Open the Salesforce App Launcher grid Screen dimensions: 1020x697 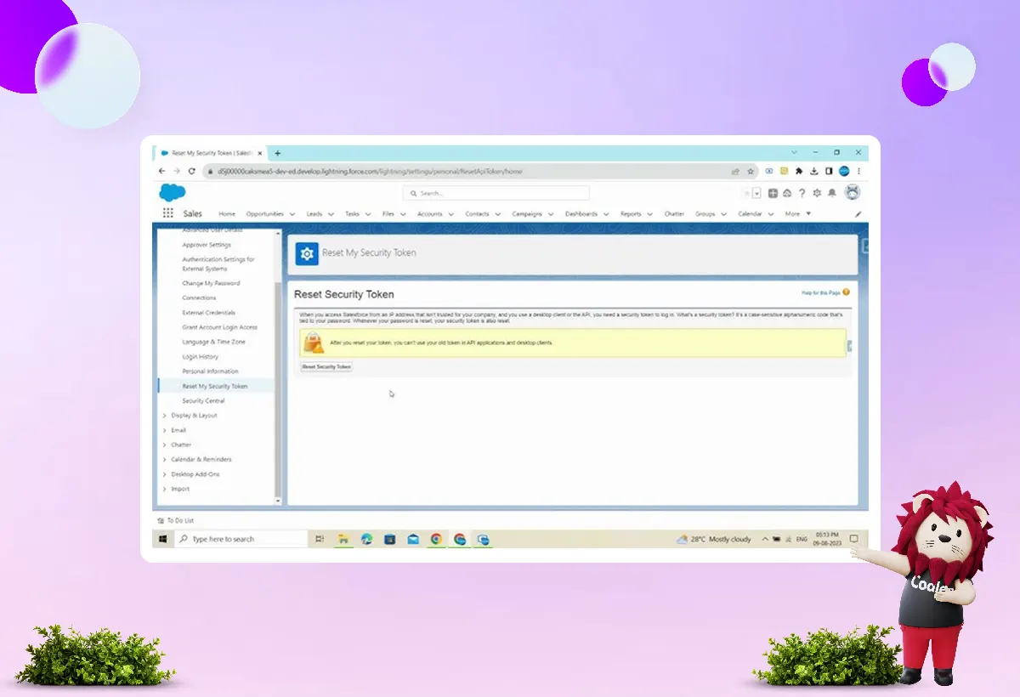pos(168,213)
